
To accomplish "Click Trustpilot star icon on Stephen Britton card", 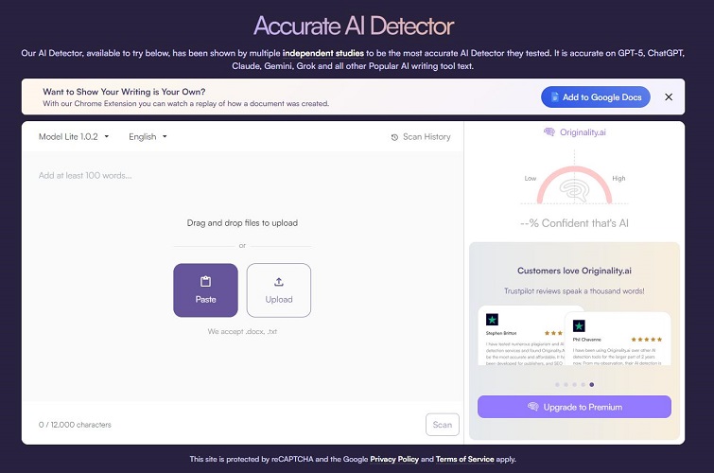I will (x=493, y=320).
